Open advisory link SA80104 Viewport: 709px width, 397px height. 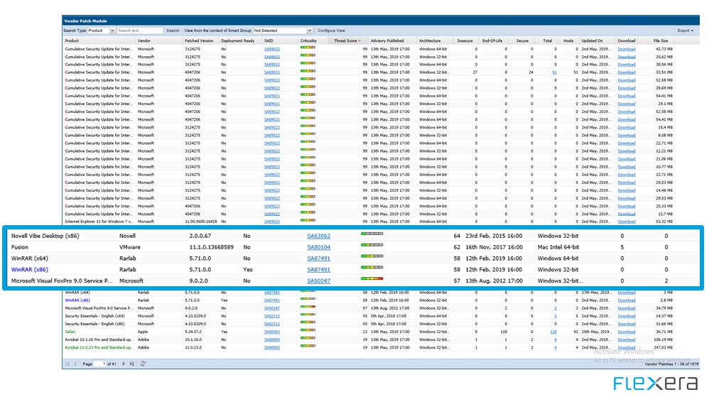tap(318, 247)
